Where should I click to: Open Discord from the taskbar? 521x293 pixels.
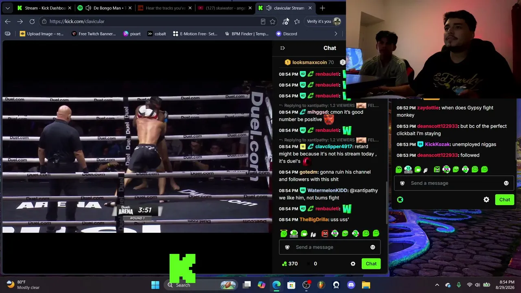click(351, 285)
